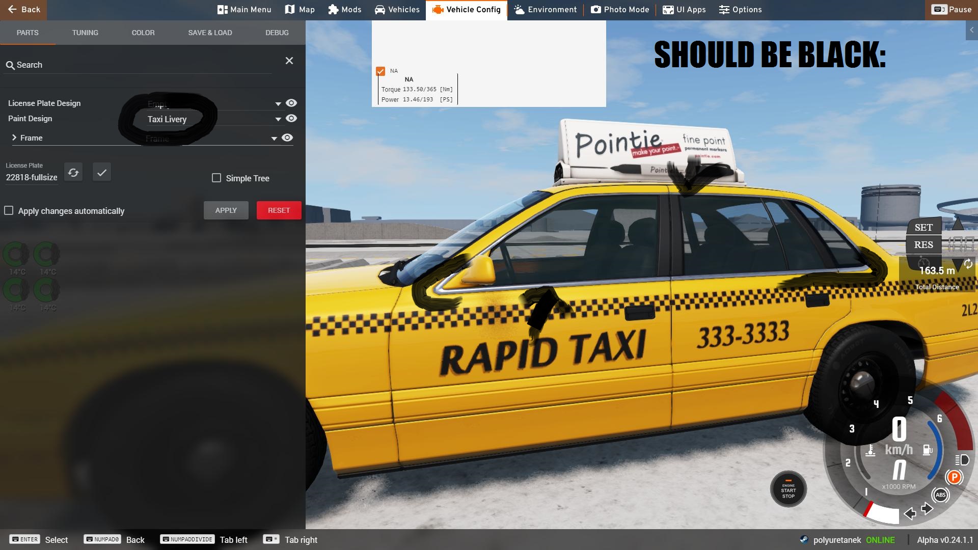The width and height of the screenshot is (978, 550).
Task: Enable Apply changes automatically checkbox
Action: coord(9,211)
